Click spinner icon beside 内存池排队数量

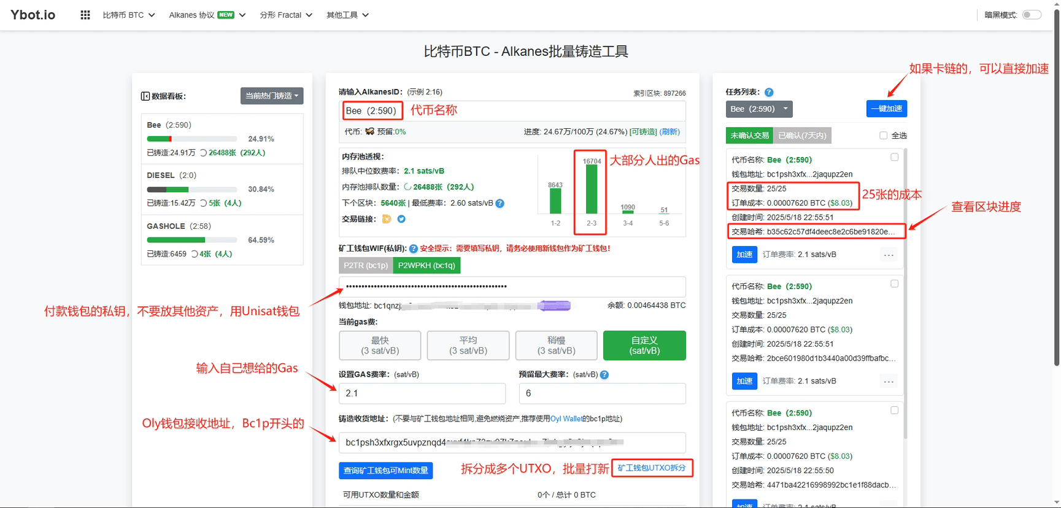click(x=407, y=187)
